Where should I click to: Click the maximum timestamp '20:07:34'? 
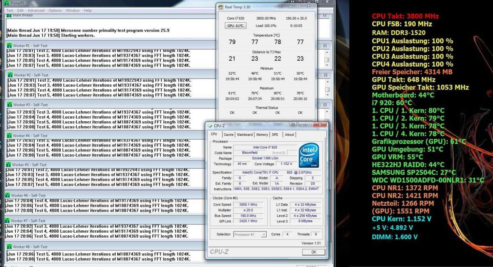click(x=255, y=98)
